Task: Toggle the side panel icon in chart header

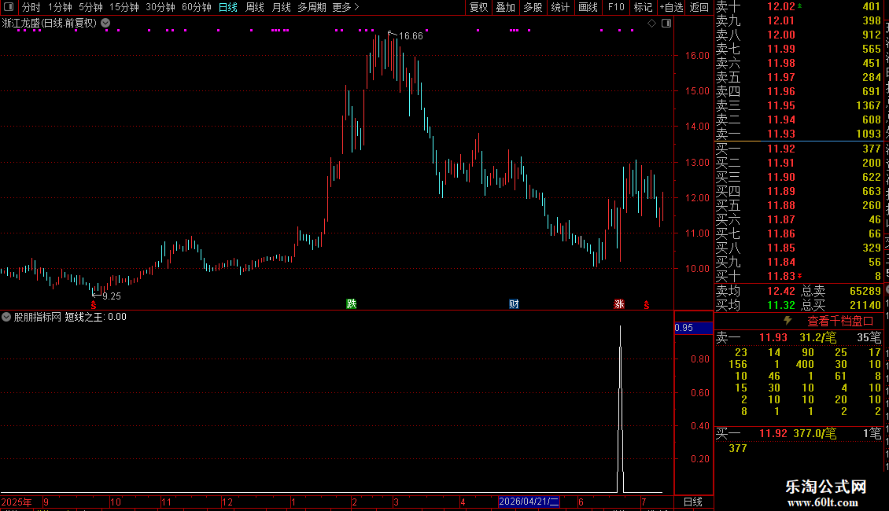Action: click(x=667, y=24)
